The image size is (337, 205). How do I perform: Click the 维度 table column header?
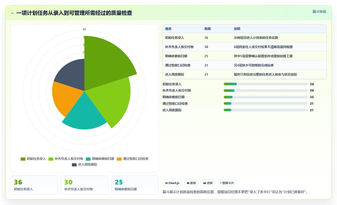point(168,29)
